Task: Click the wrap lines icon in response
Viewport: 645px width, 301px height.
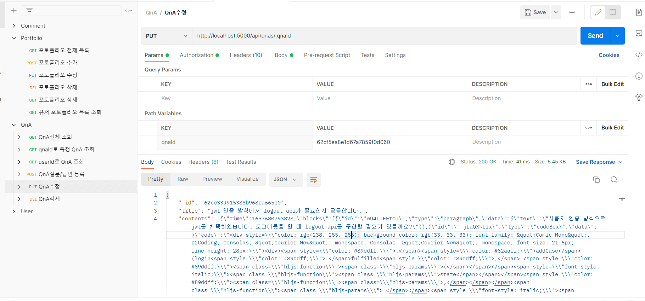Action: point(313,180)
